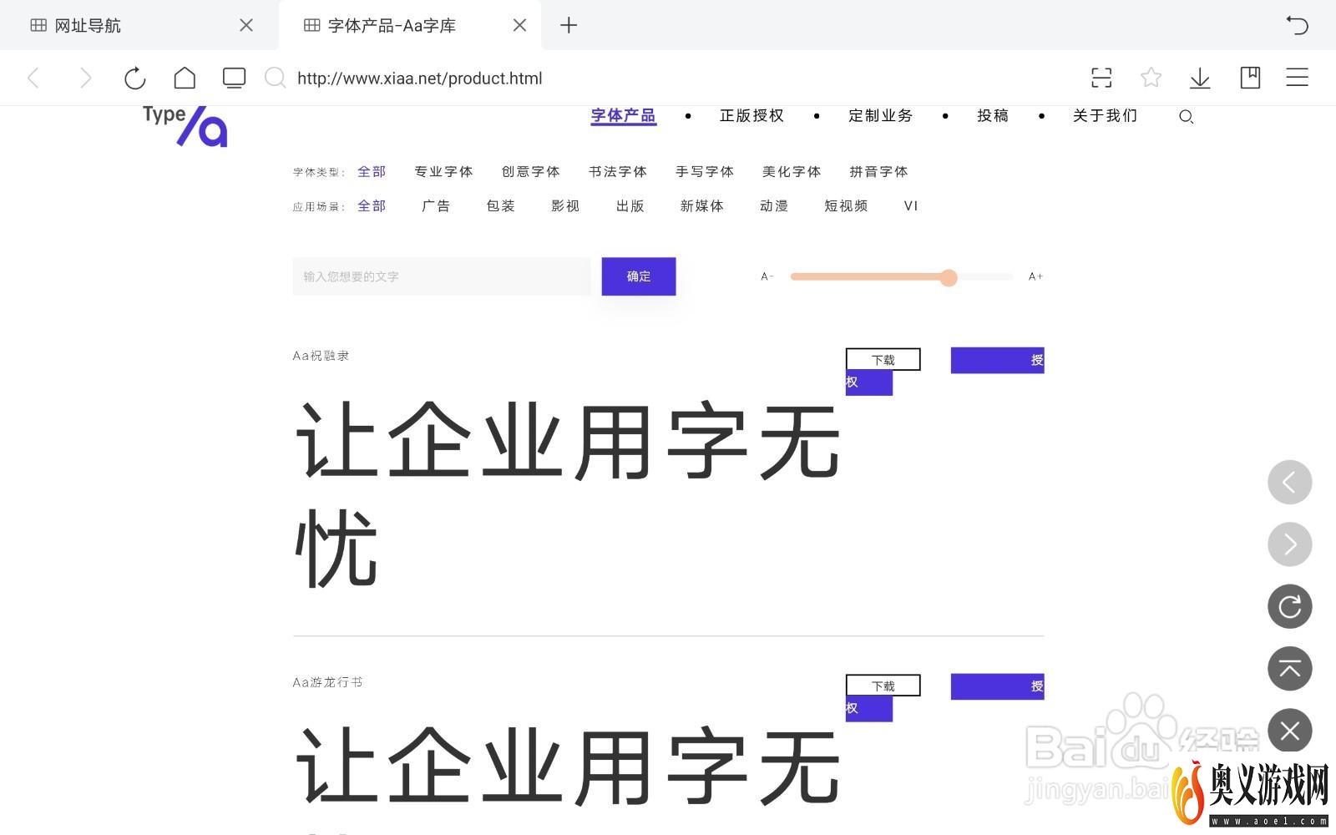Filter scenario by 新媒体

coord(701,205)
